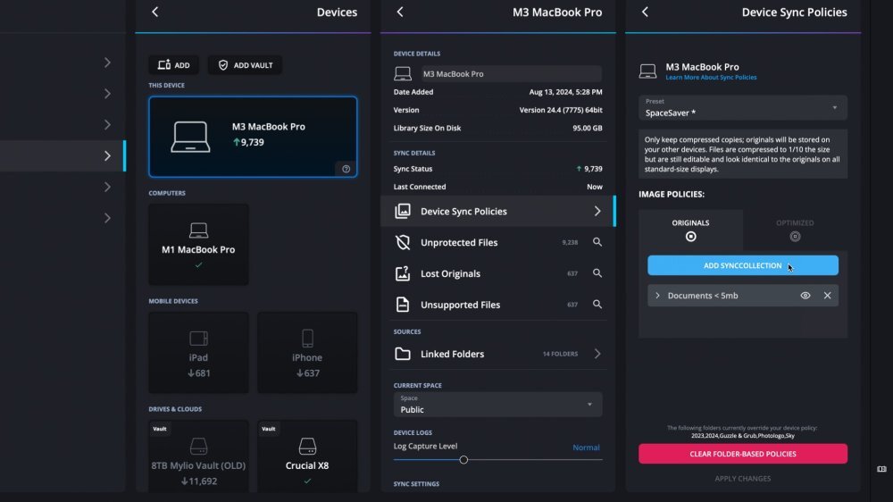
Task: Expand the Documents < 5mb collection chevron
Action: click(658, 296)
